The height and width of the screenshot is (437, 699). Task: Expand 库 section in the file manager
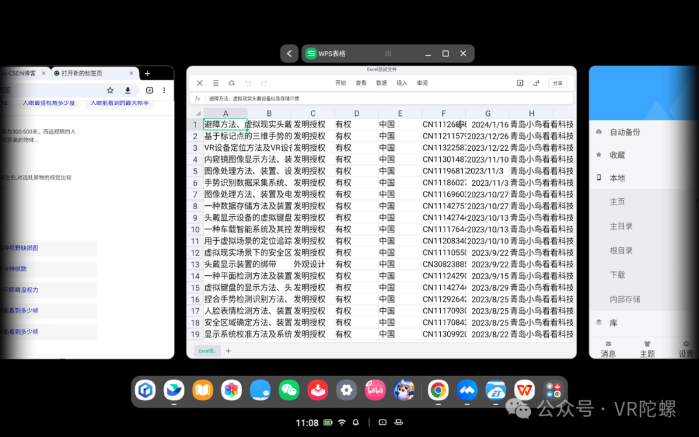(614, 323)
